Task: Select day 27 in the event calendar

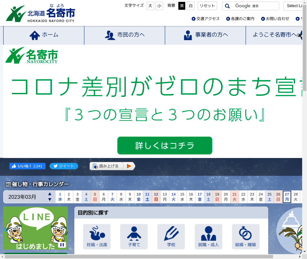Action: (287, 197)
